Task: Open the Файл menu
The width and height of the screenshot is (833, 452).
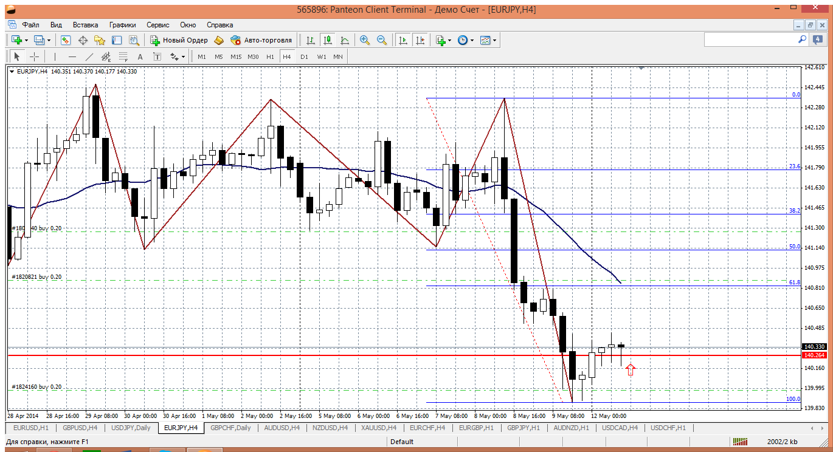Action: coord(30,25)
